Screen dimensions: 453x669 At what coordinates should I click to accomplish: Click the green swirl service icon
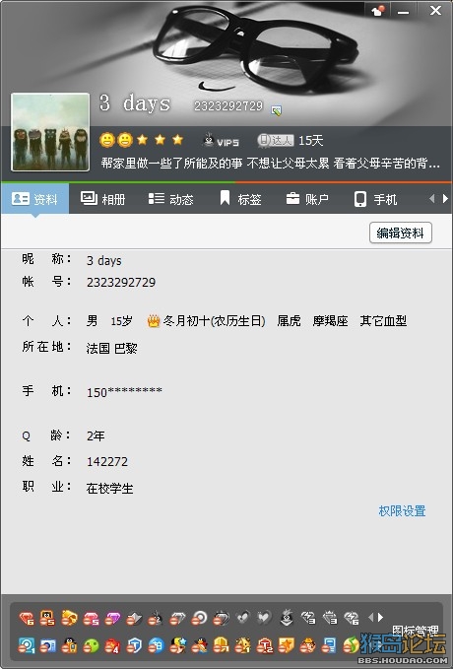[351, 645]
